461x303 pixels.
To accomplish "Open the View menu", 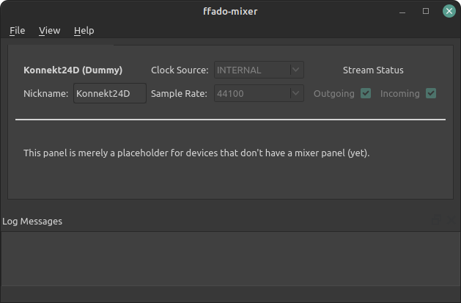I will 49,30.
